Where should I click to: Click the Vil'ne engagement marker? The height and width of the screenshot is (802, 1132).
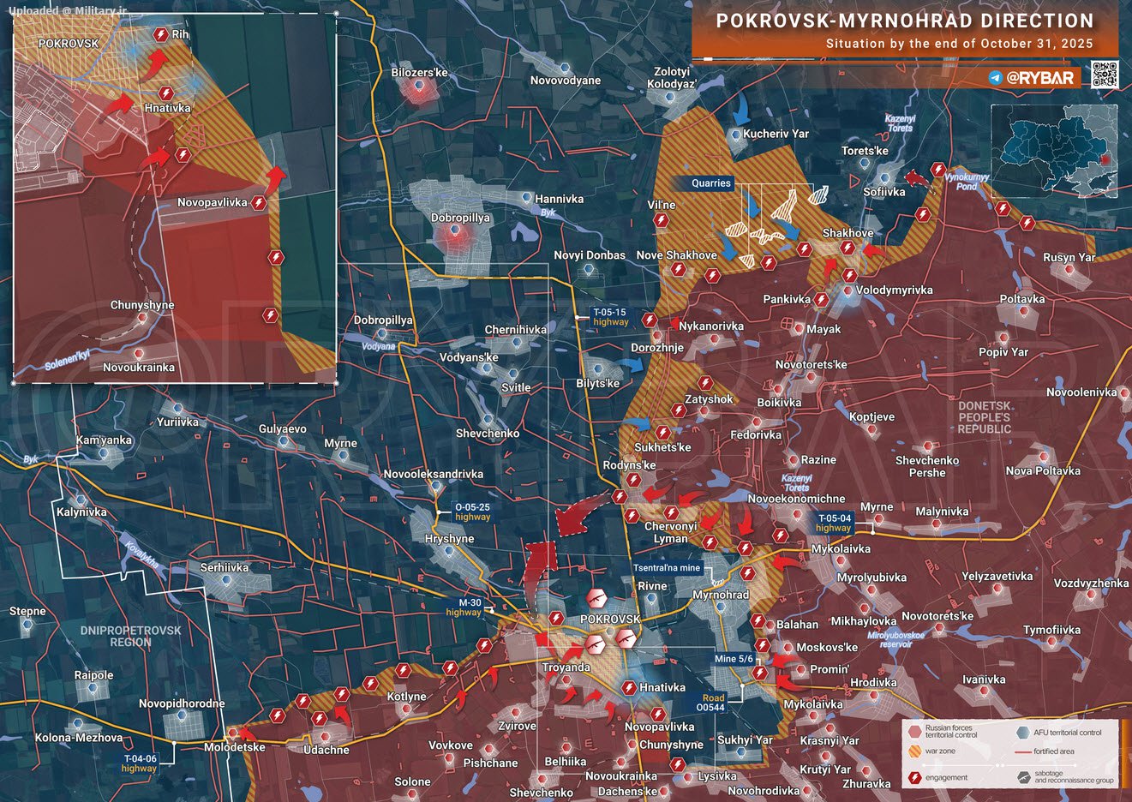pos(661,221)
